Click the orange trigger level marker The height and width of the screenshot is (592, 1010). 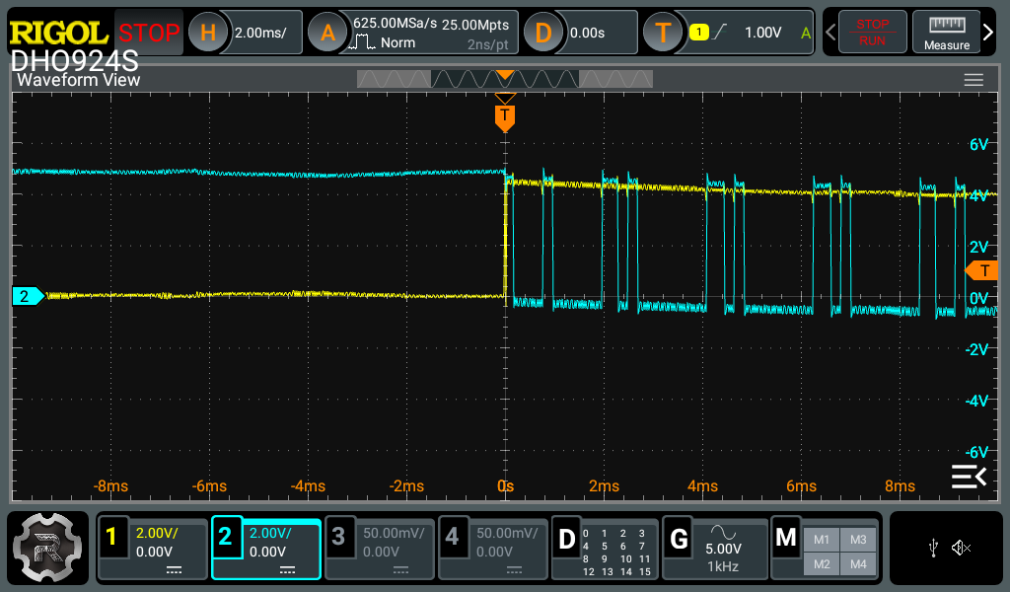(x=982, y=270)
